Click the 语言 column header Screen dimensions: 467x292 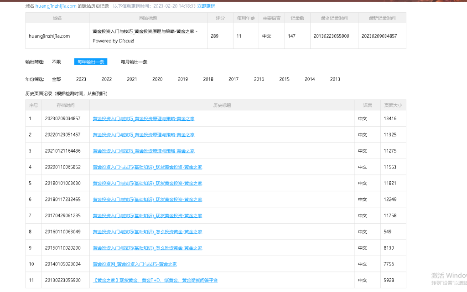coord(368,105)
